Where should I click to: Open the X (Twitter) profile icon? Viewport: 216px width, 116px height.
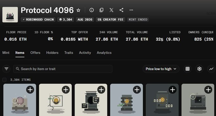111,10
